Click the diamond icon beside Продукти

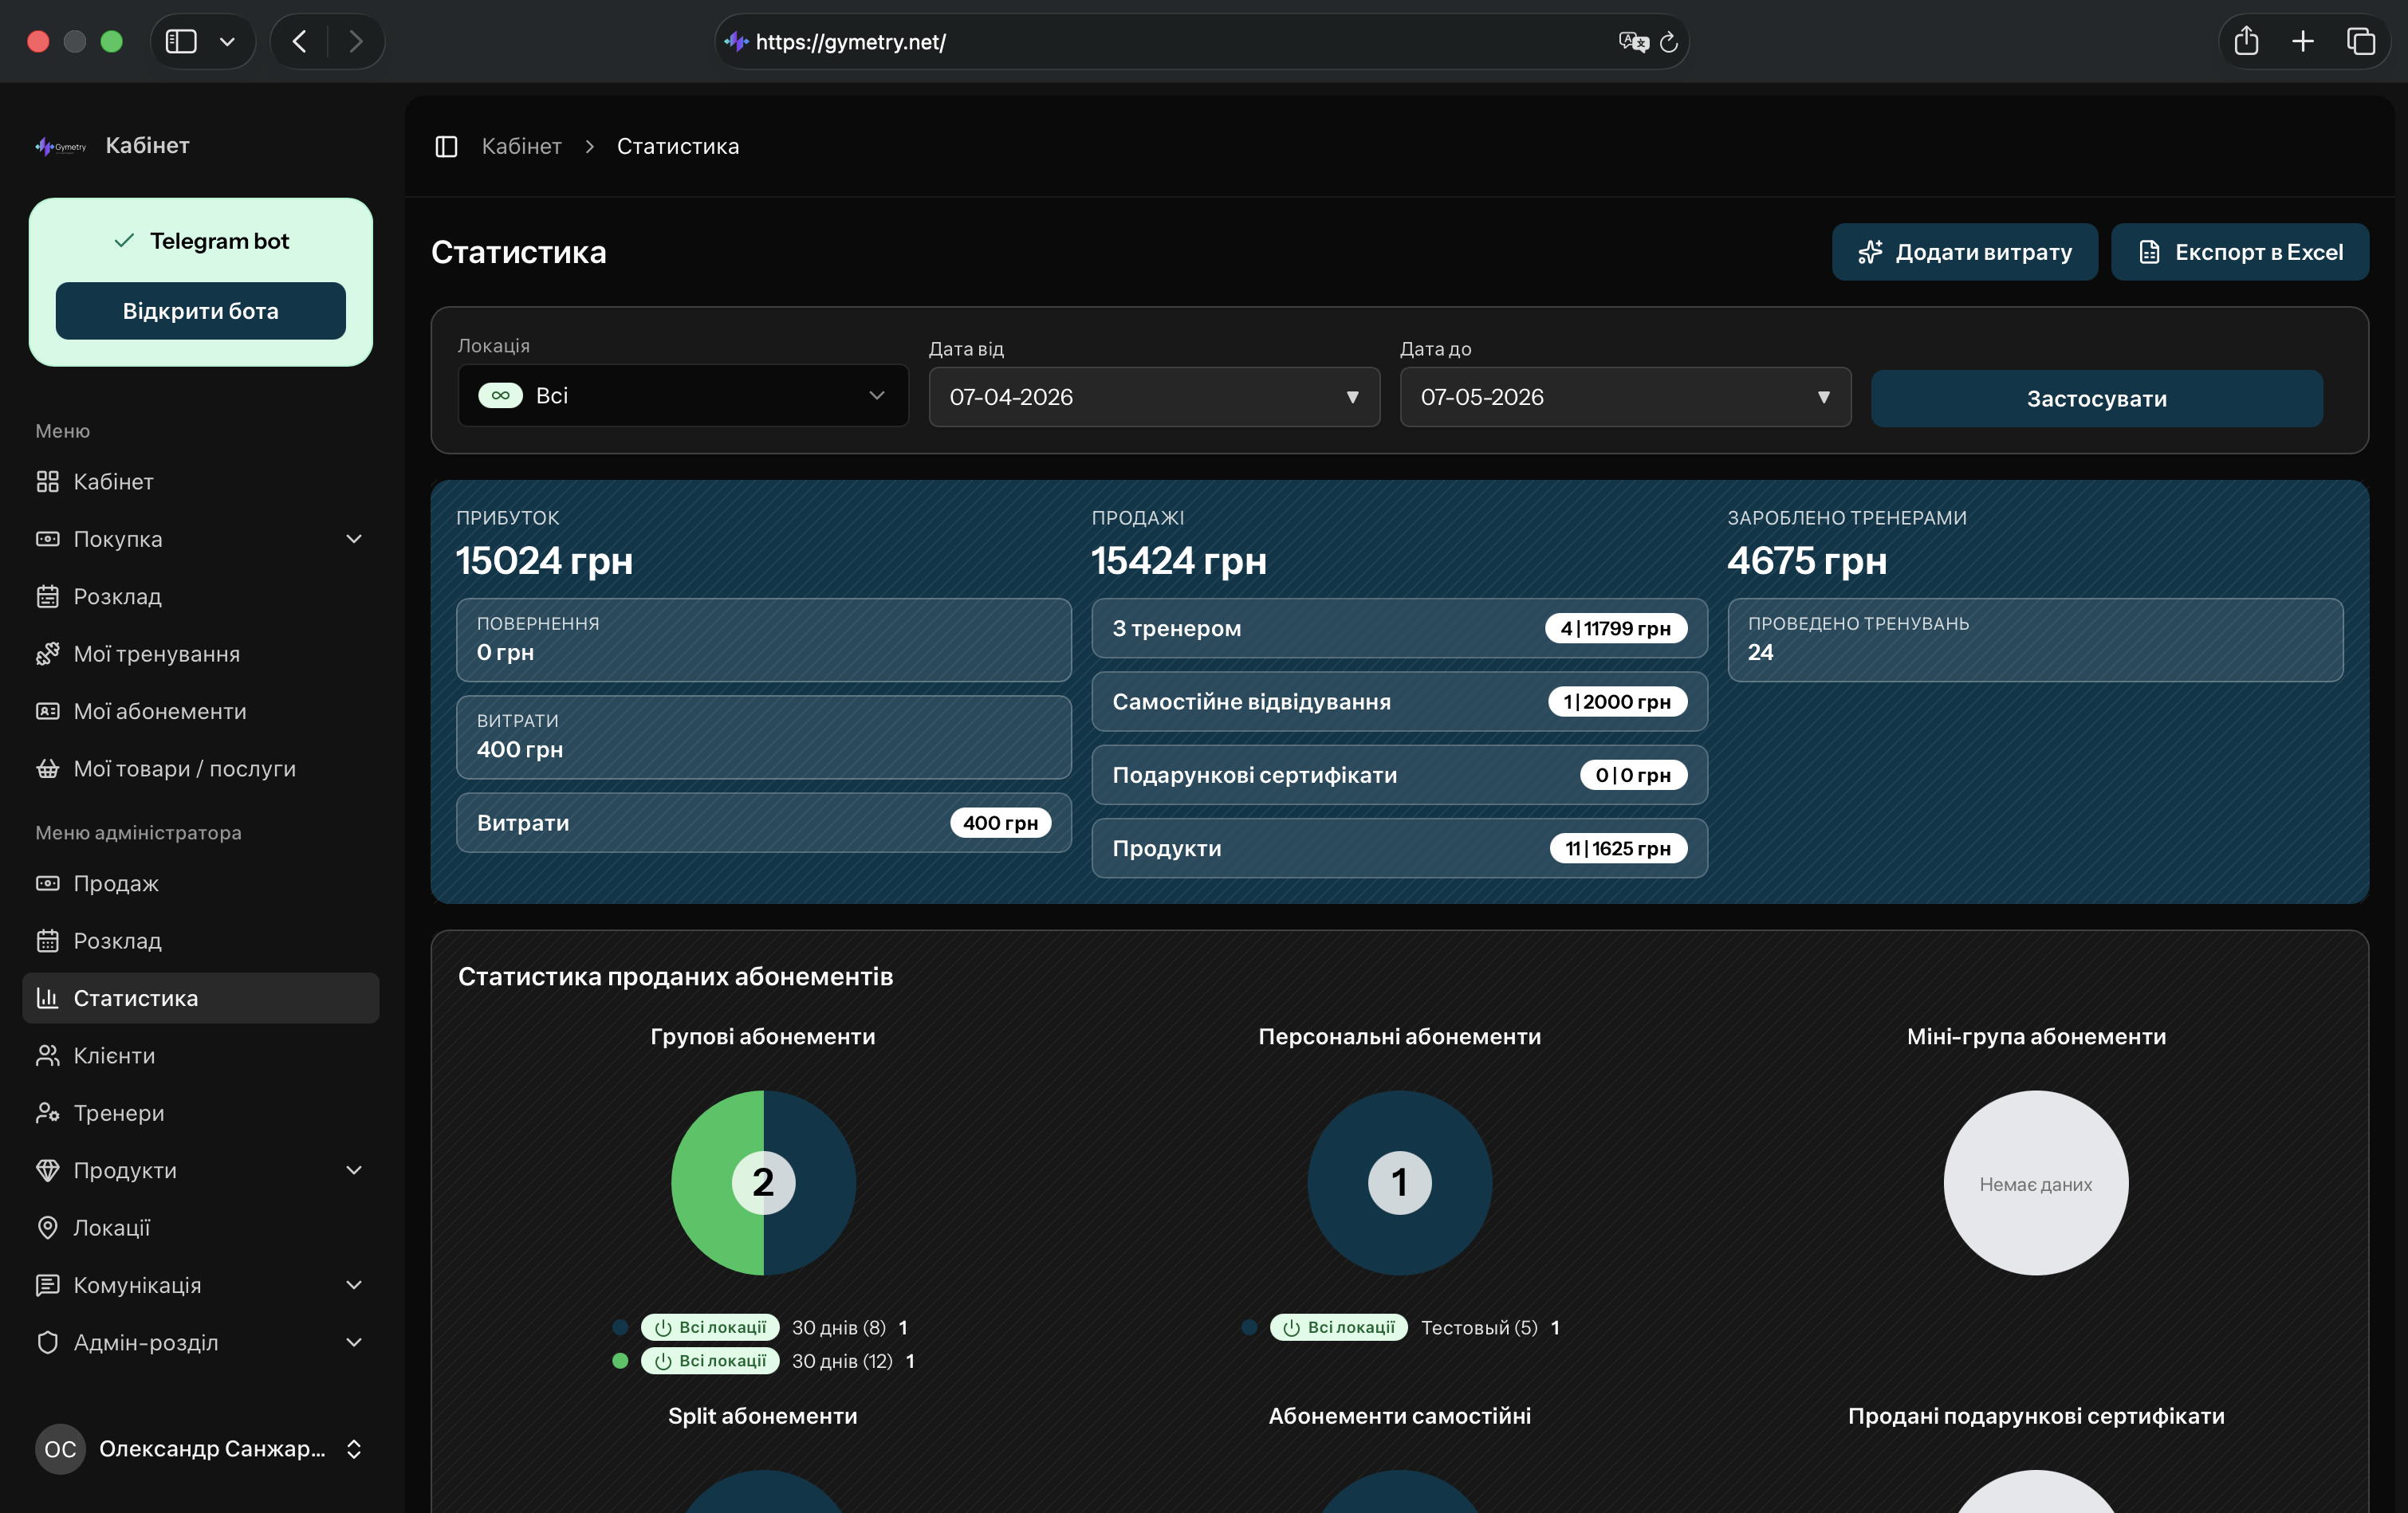[47, 1171]
